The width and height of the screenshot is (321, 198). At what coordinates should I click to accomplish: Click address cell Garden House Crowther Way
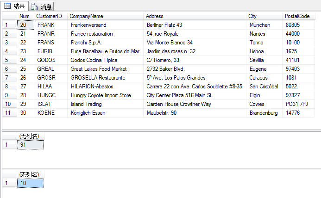pos(195,104)
